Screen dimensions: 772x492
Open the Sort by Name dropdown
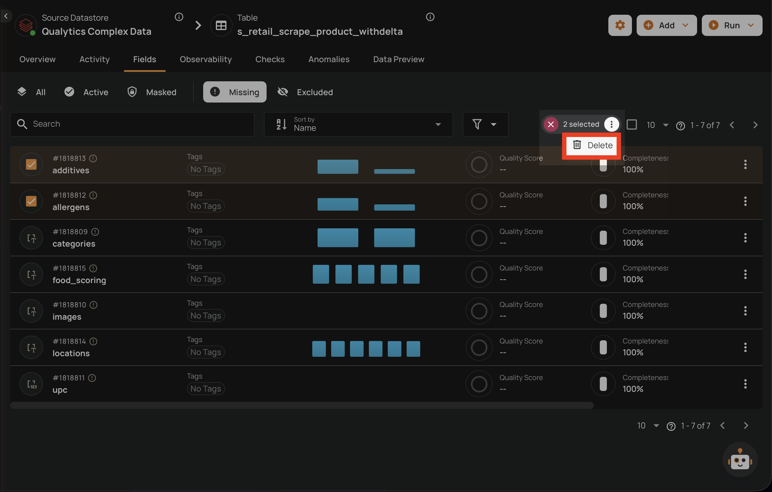coord(358,124)
